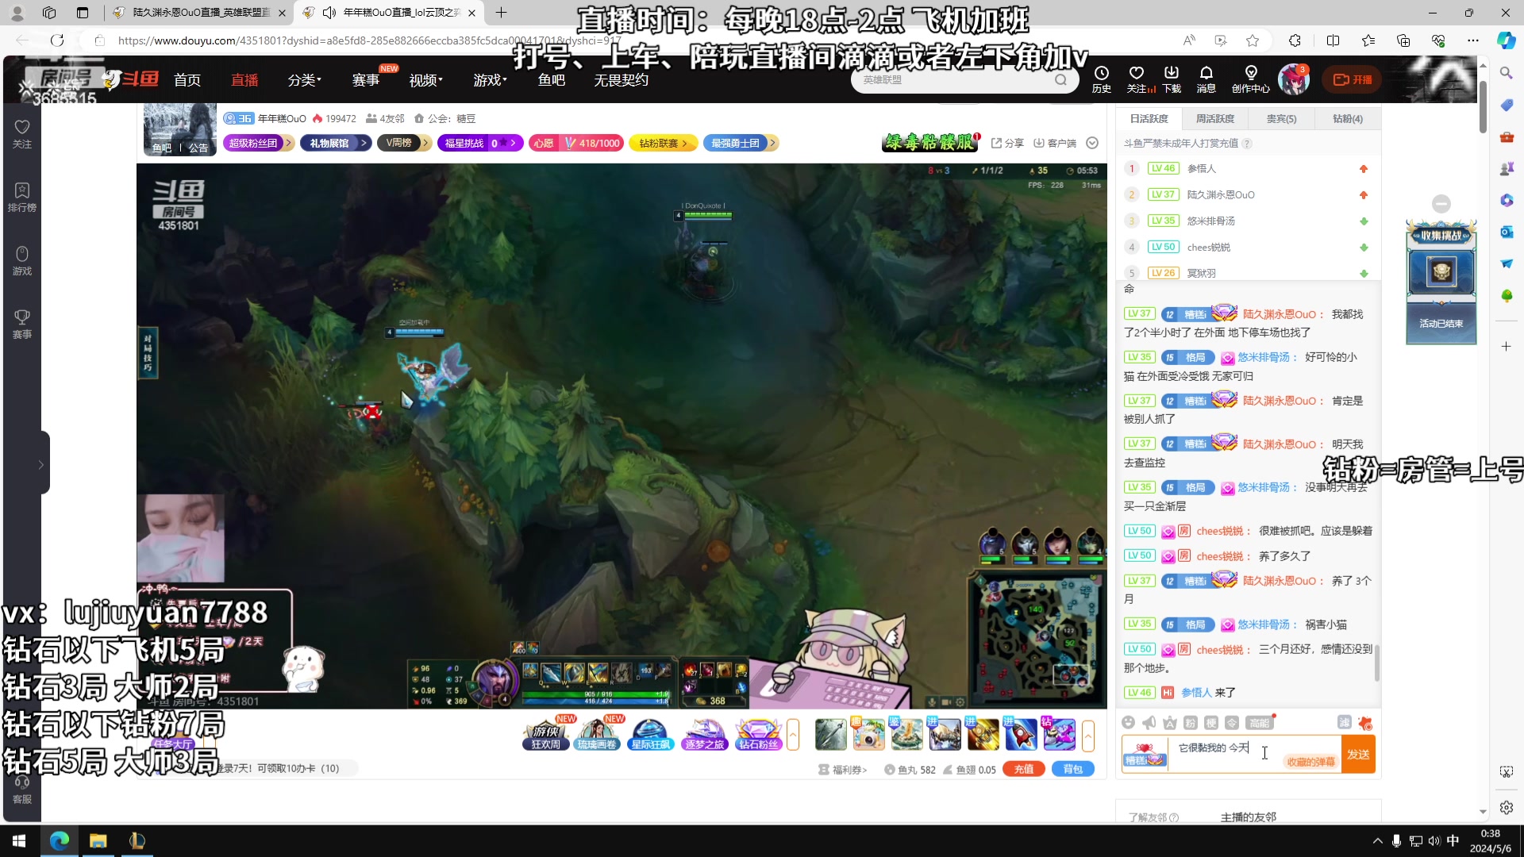Open 关注 in the left sidebar
This screenshot has width=1524, height=857.
22,133
